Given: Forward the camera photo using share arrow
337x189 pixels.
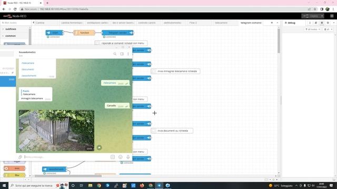Looking at the screenshot, I should (99, 148).
